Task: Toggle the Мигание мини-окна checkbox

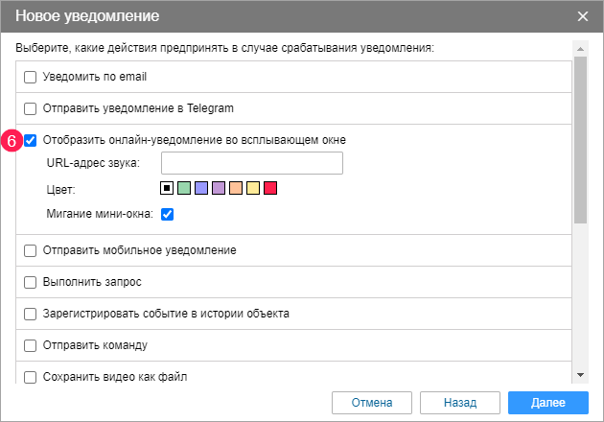Action: (167, 214)
